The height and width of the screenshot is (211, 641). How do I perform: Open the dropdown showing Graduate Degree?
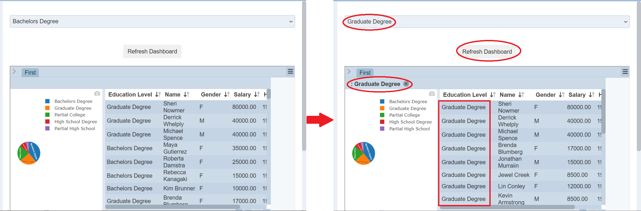tap(487, 22)
